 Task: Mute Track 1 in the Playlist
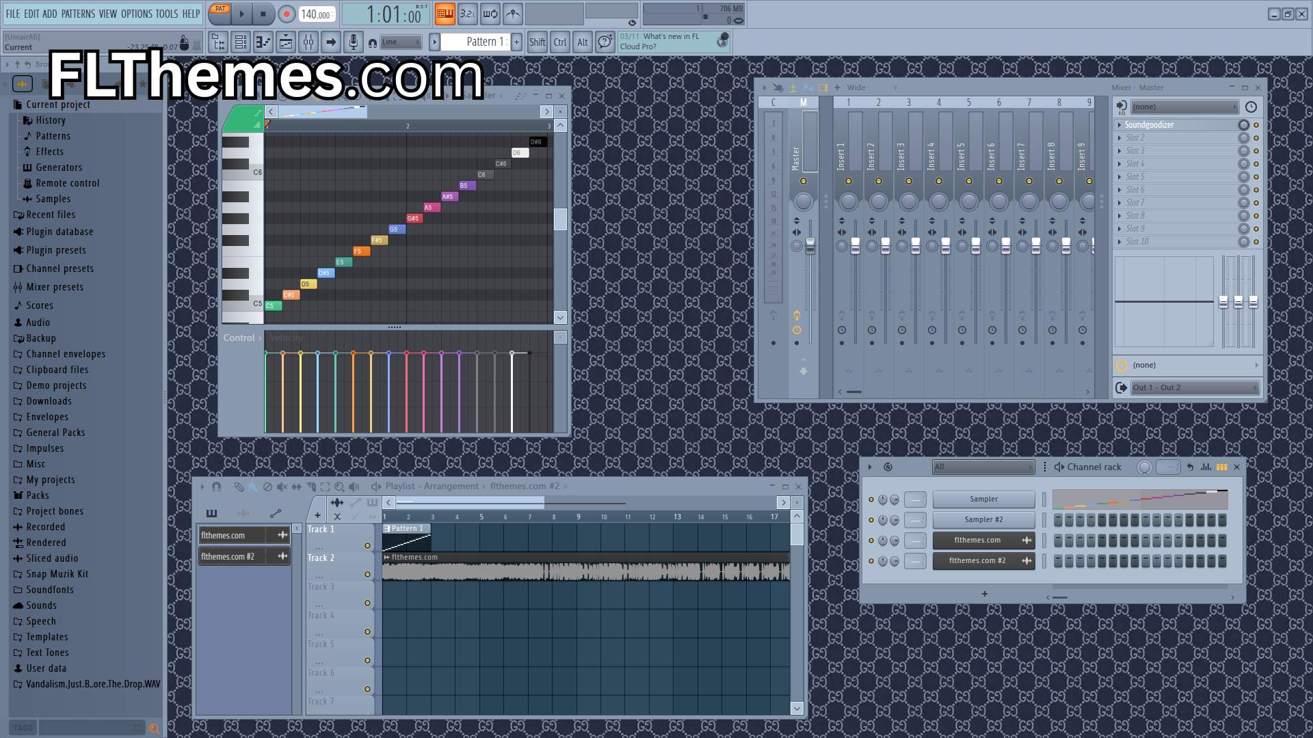point(367,546)
